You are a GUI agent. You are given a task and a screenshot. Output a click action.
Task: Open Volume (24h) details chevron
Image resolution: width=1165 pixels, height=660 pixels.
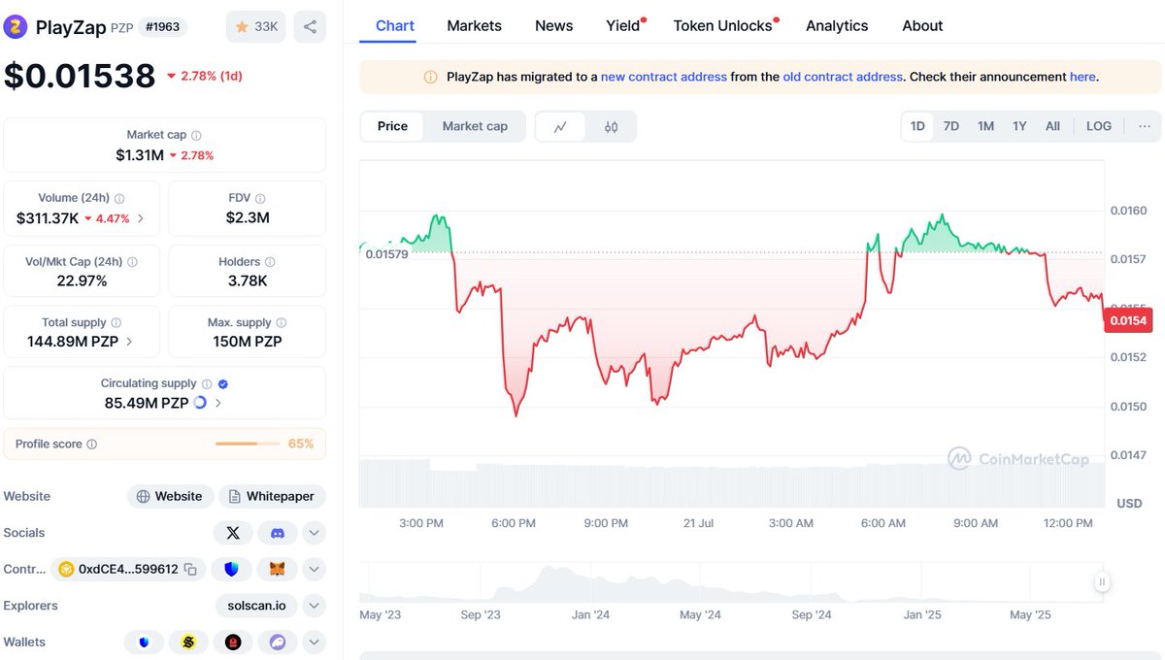(x=141, y=218)
